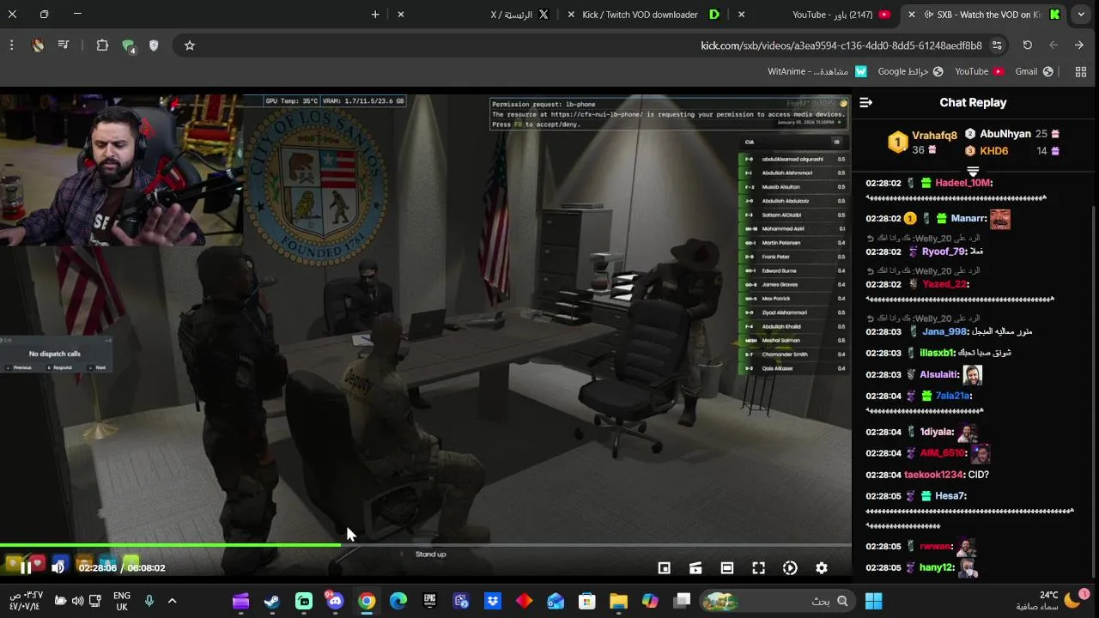Open KHD6 in leaderboard
The height and width of the screenshot is (618, 1099).
(993, 151)
